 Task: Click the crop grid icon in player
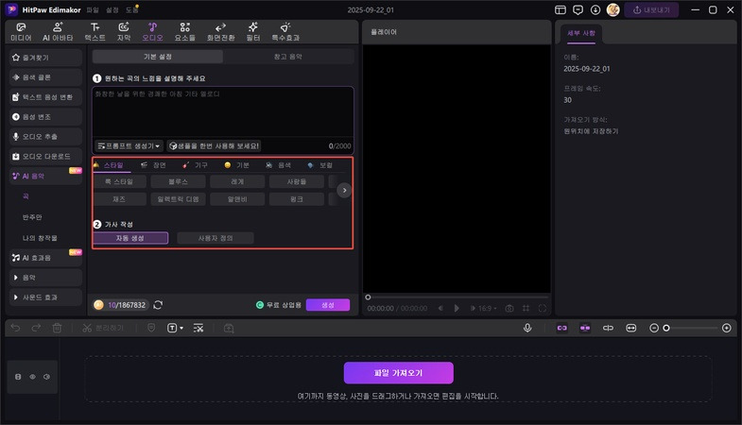[x=526, y=308]
